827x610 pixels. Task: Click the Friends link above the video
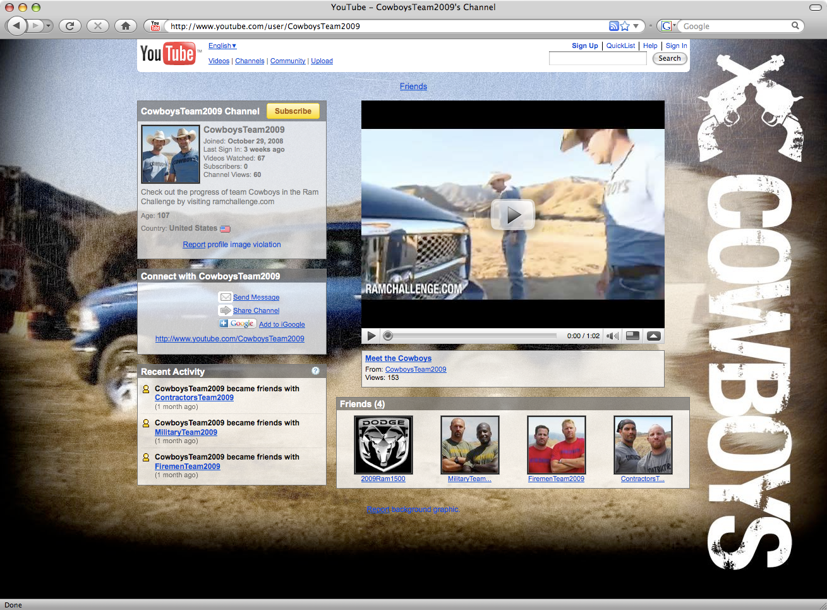click(x=413, y=87)
